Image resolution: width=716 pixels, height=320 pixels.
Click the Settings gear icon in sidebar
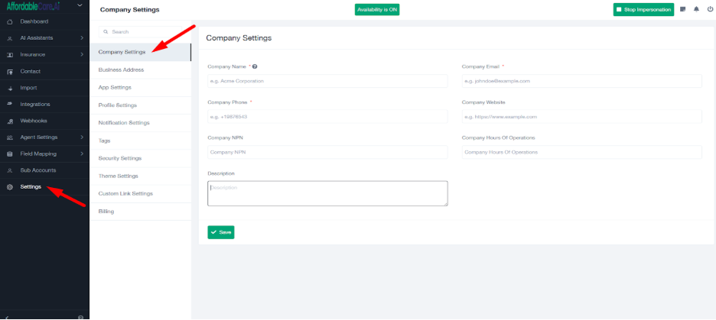(9, 187)
